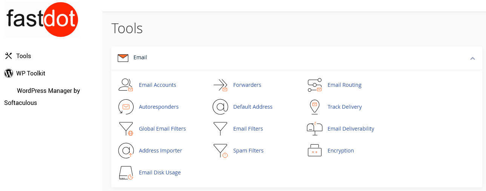Viewport: 486px width, 191px height.
Task: Click the Email Disk Usage icon
Action: 126,173
